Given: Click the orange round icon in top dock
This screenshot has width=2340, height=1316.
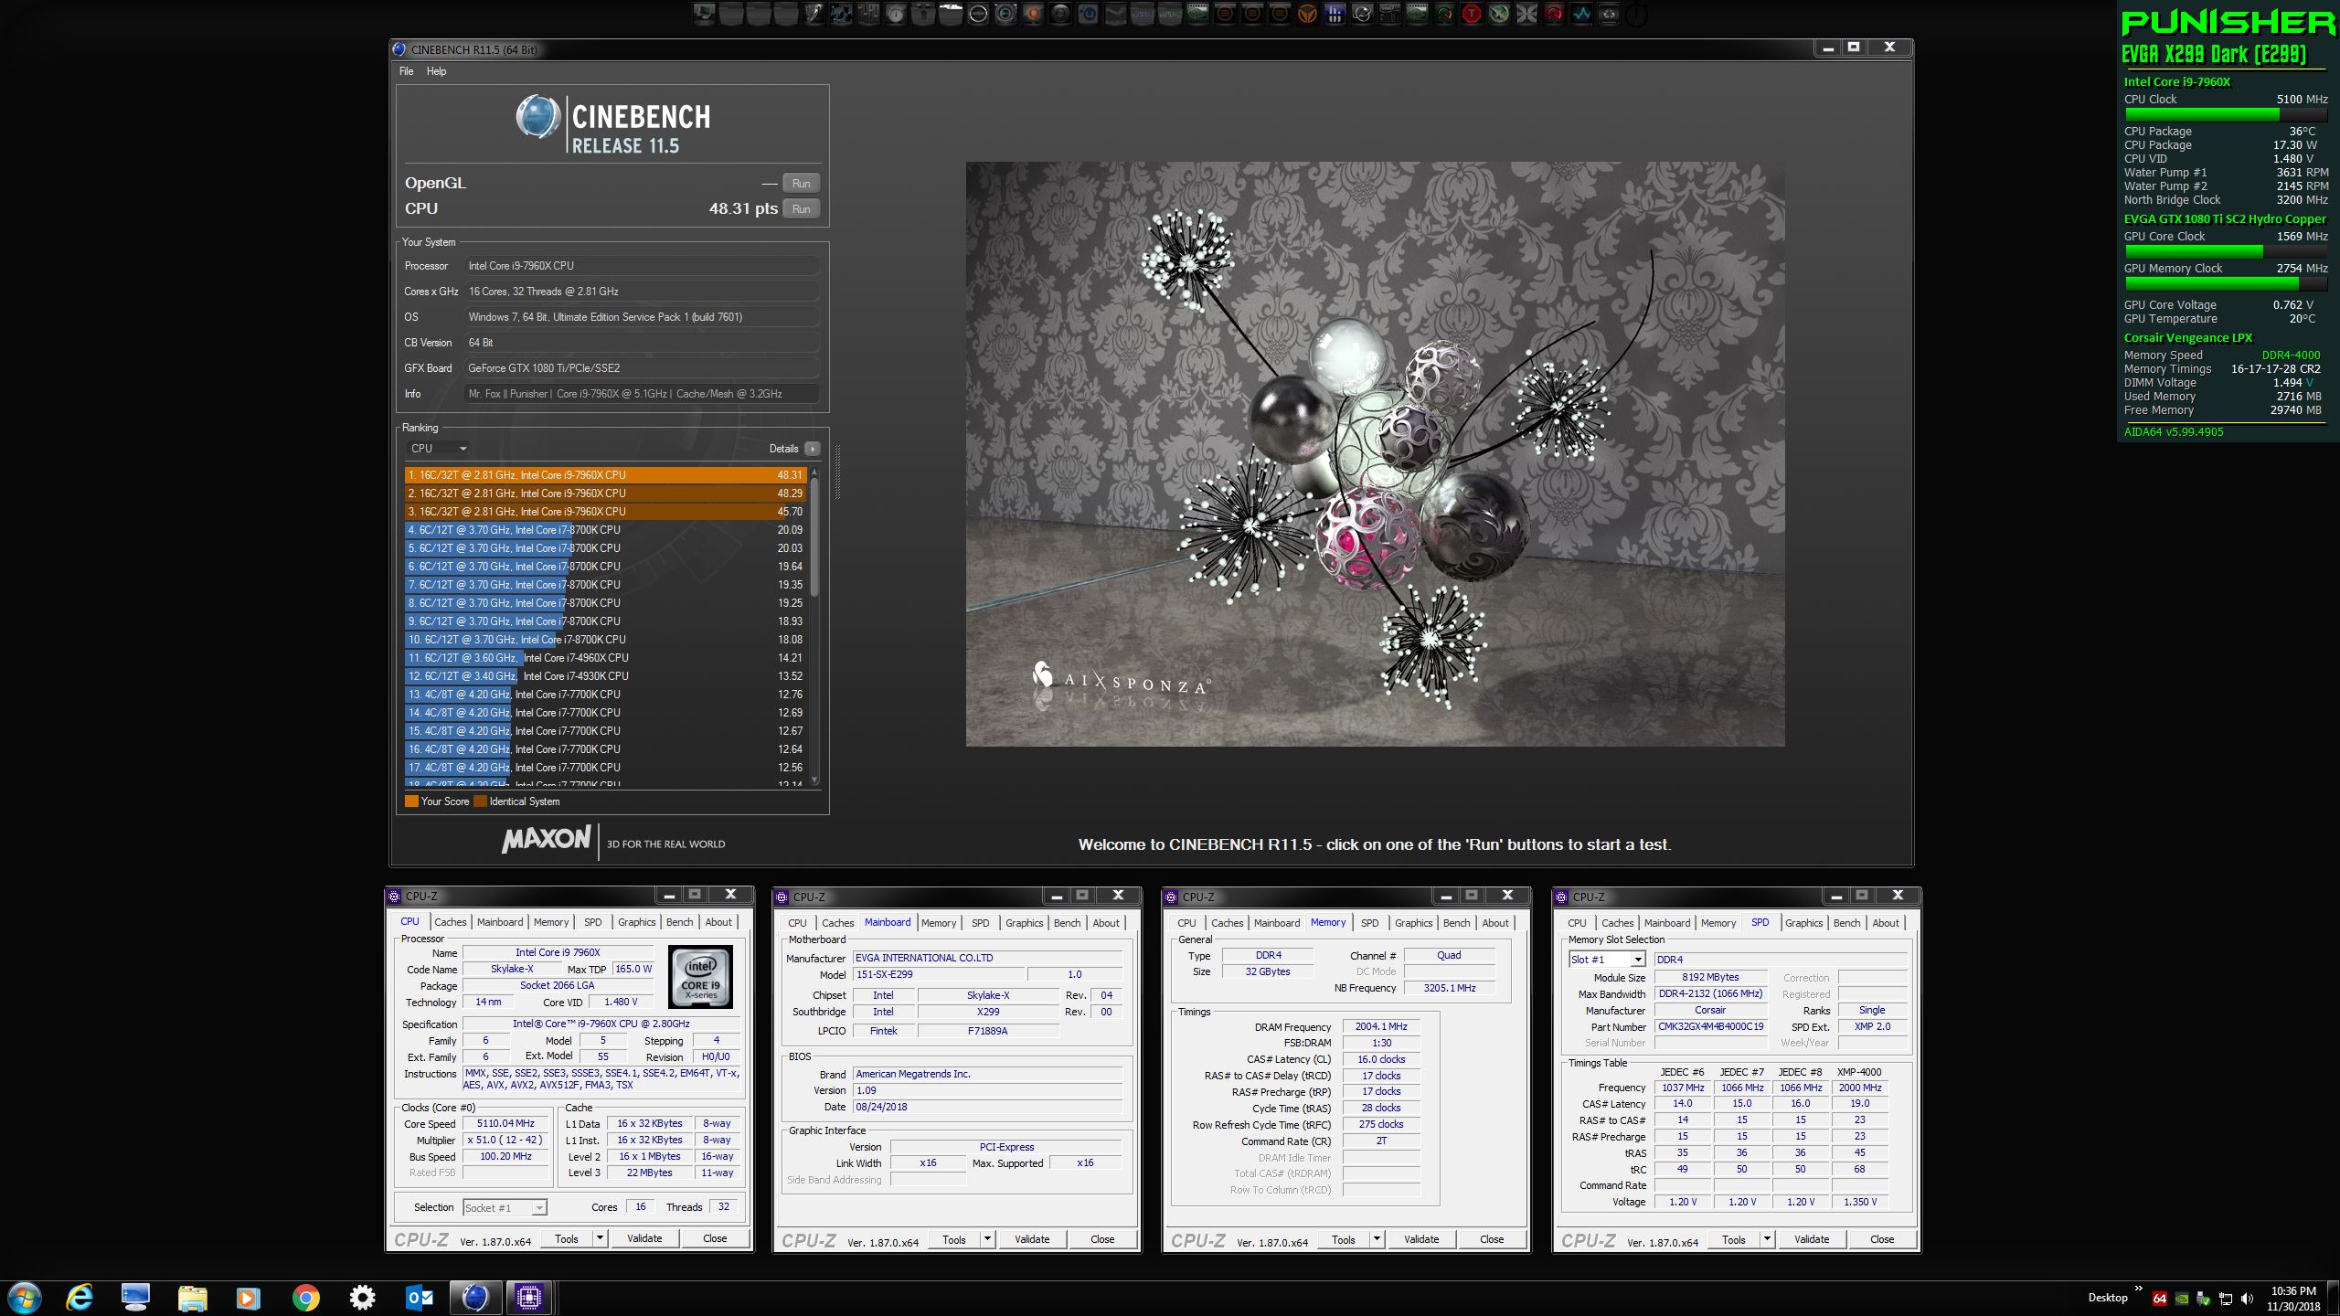Looking at the screenshot, I should pyautogui.click(x=1033, y=14).
